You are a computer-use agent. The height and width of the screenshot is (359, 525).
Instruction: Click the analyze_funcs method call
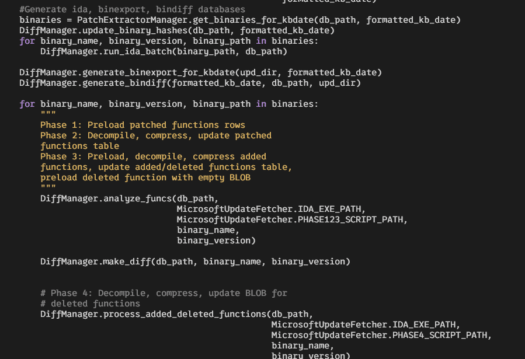pyautogui.click(x=137, y=198)
